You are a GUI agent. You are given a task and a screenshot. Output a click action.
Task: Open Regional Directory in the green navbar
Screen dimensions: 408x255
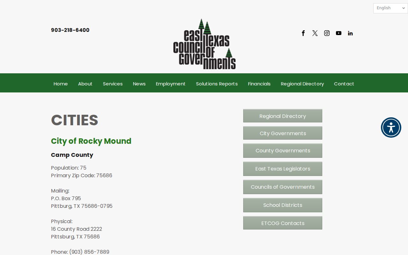pos(302,84)
